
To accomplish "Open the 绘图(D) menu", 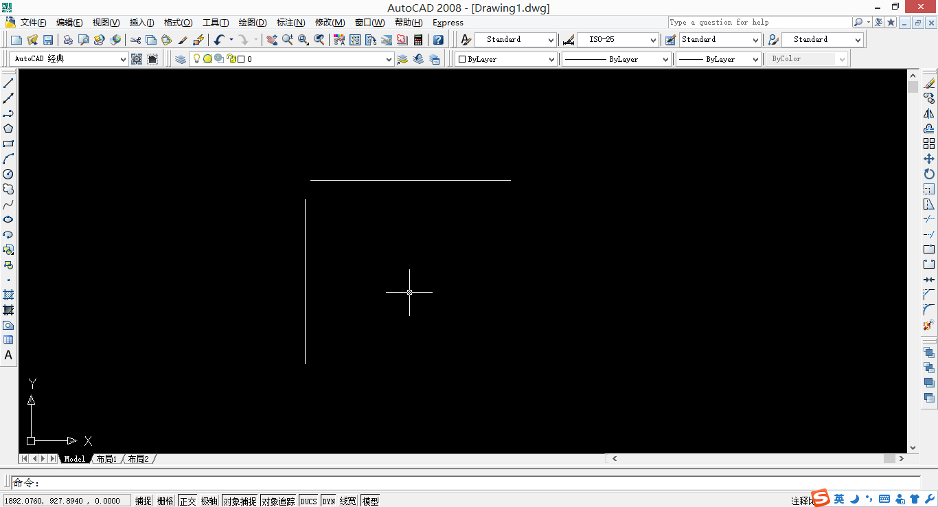I will click(253, 23).
